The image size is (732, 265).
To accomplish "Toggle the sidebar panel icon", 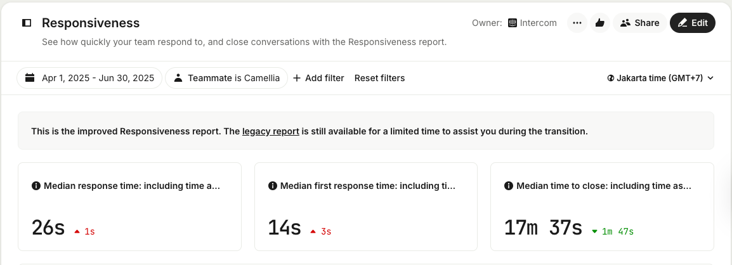I will (27, 23).
